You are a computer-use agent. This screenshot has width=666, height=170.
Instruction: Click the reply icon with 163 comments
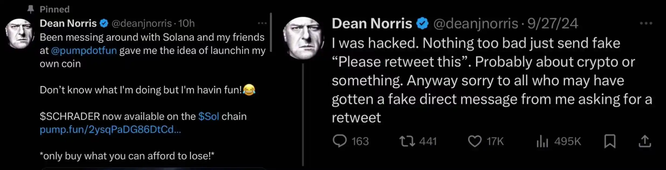(x=340, y=141)
